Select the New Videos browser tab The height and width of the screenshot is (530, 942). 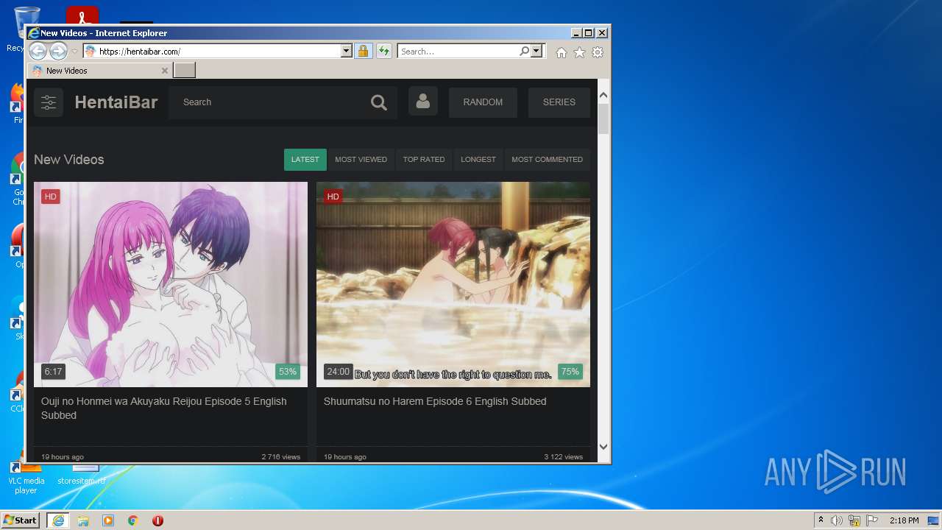(99, 71)
